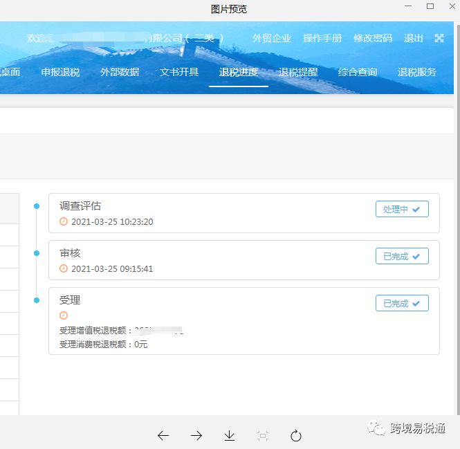Click the rotate image icon
The height and width of the screenshot is (449, 460).
[x=296, y=435]
